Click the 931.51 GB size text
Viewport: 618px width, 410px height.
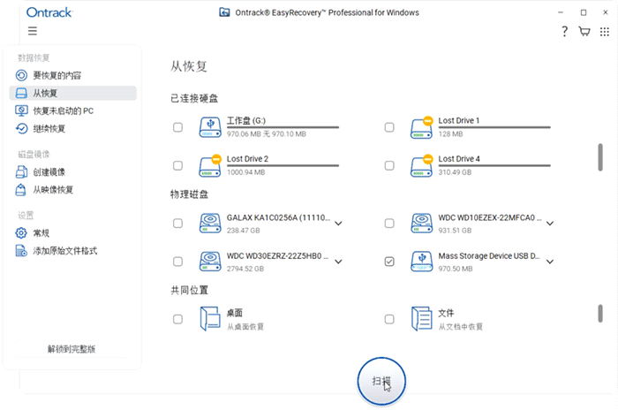coord(455,231)
